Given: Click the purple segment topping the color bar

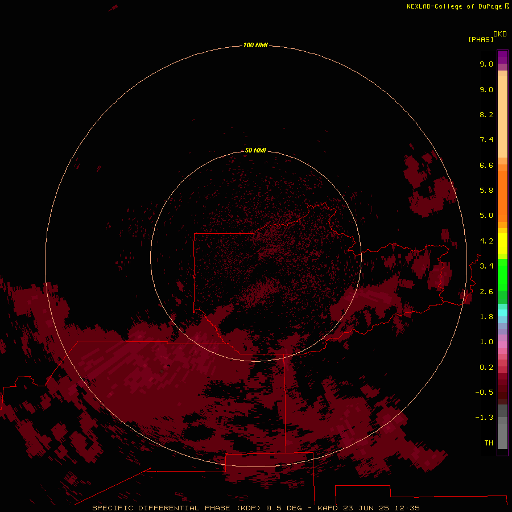Looking at the screenshot, I should 502,57.
